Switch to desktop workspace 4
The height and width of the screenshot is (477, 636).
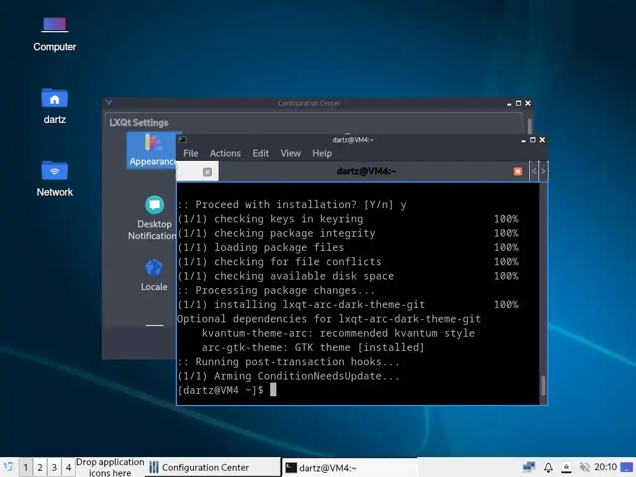coord(68,467)
